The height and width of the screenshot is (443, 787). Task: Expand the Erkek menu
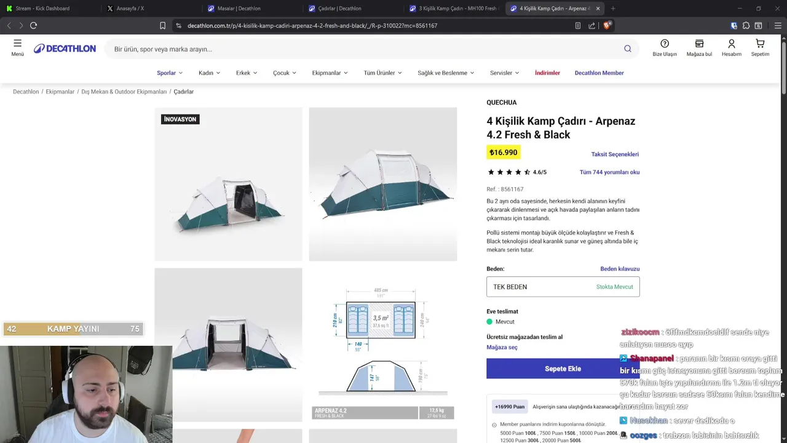tap(247, 73)
